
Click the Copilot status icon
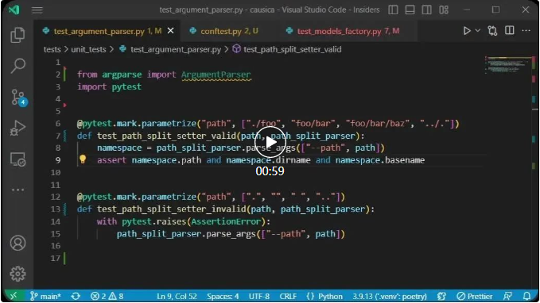[x=441, y=296]
